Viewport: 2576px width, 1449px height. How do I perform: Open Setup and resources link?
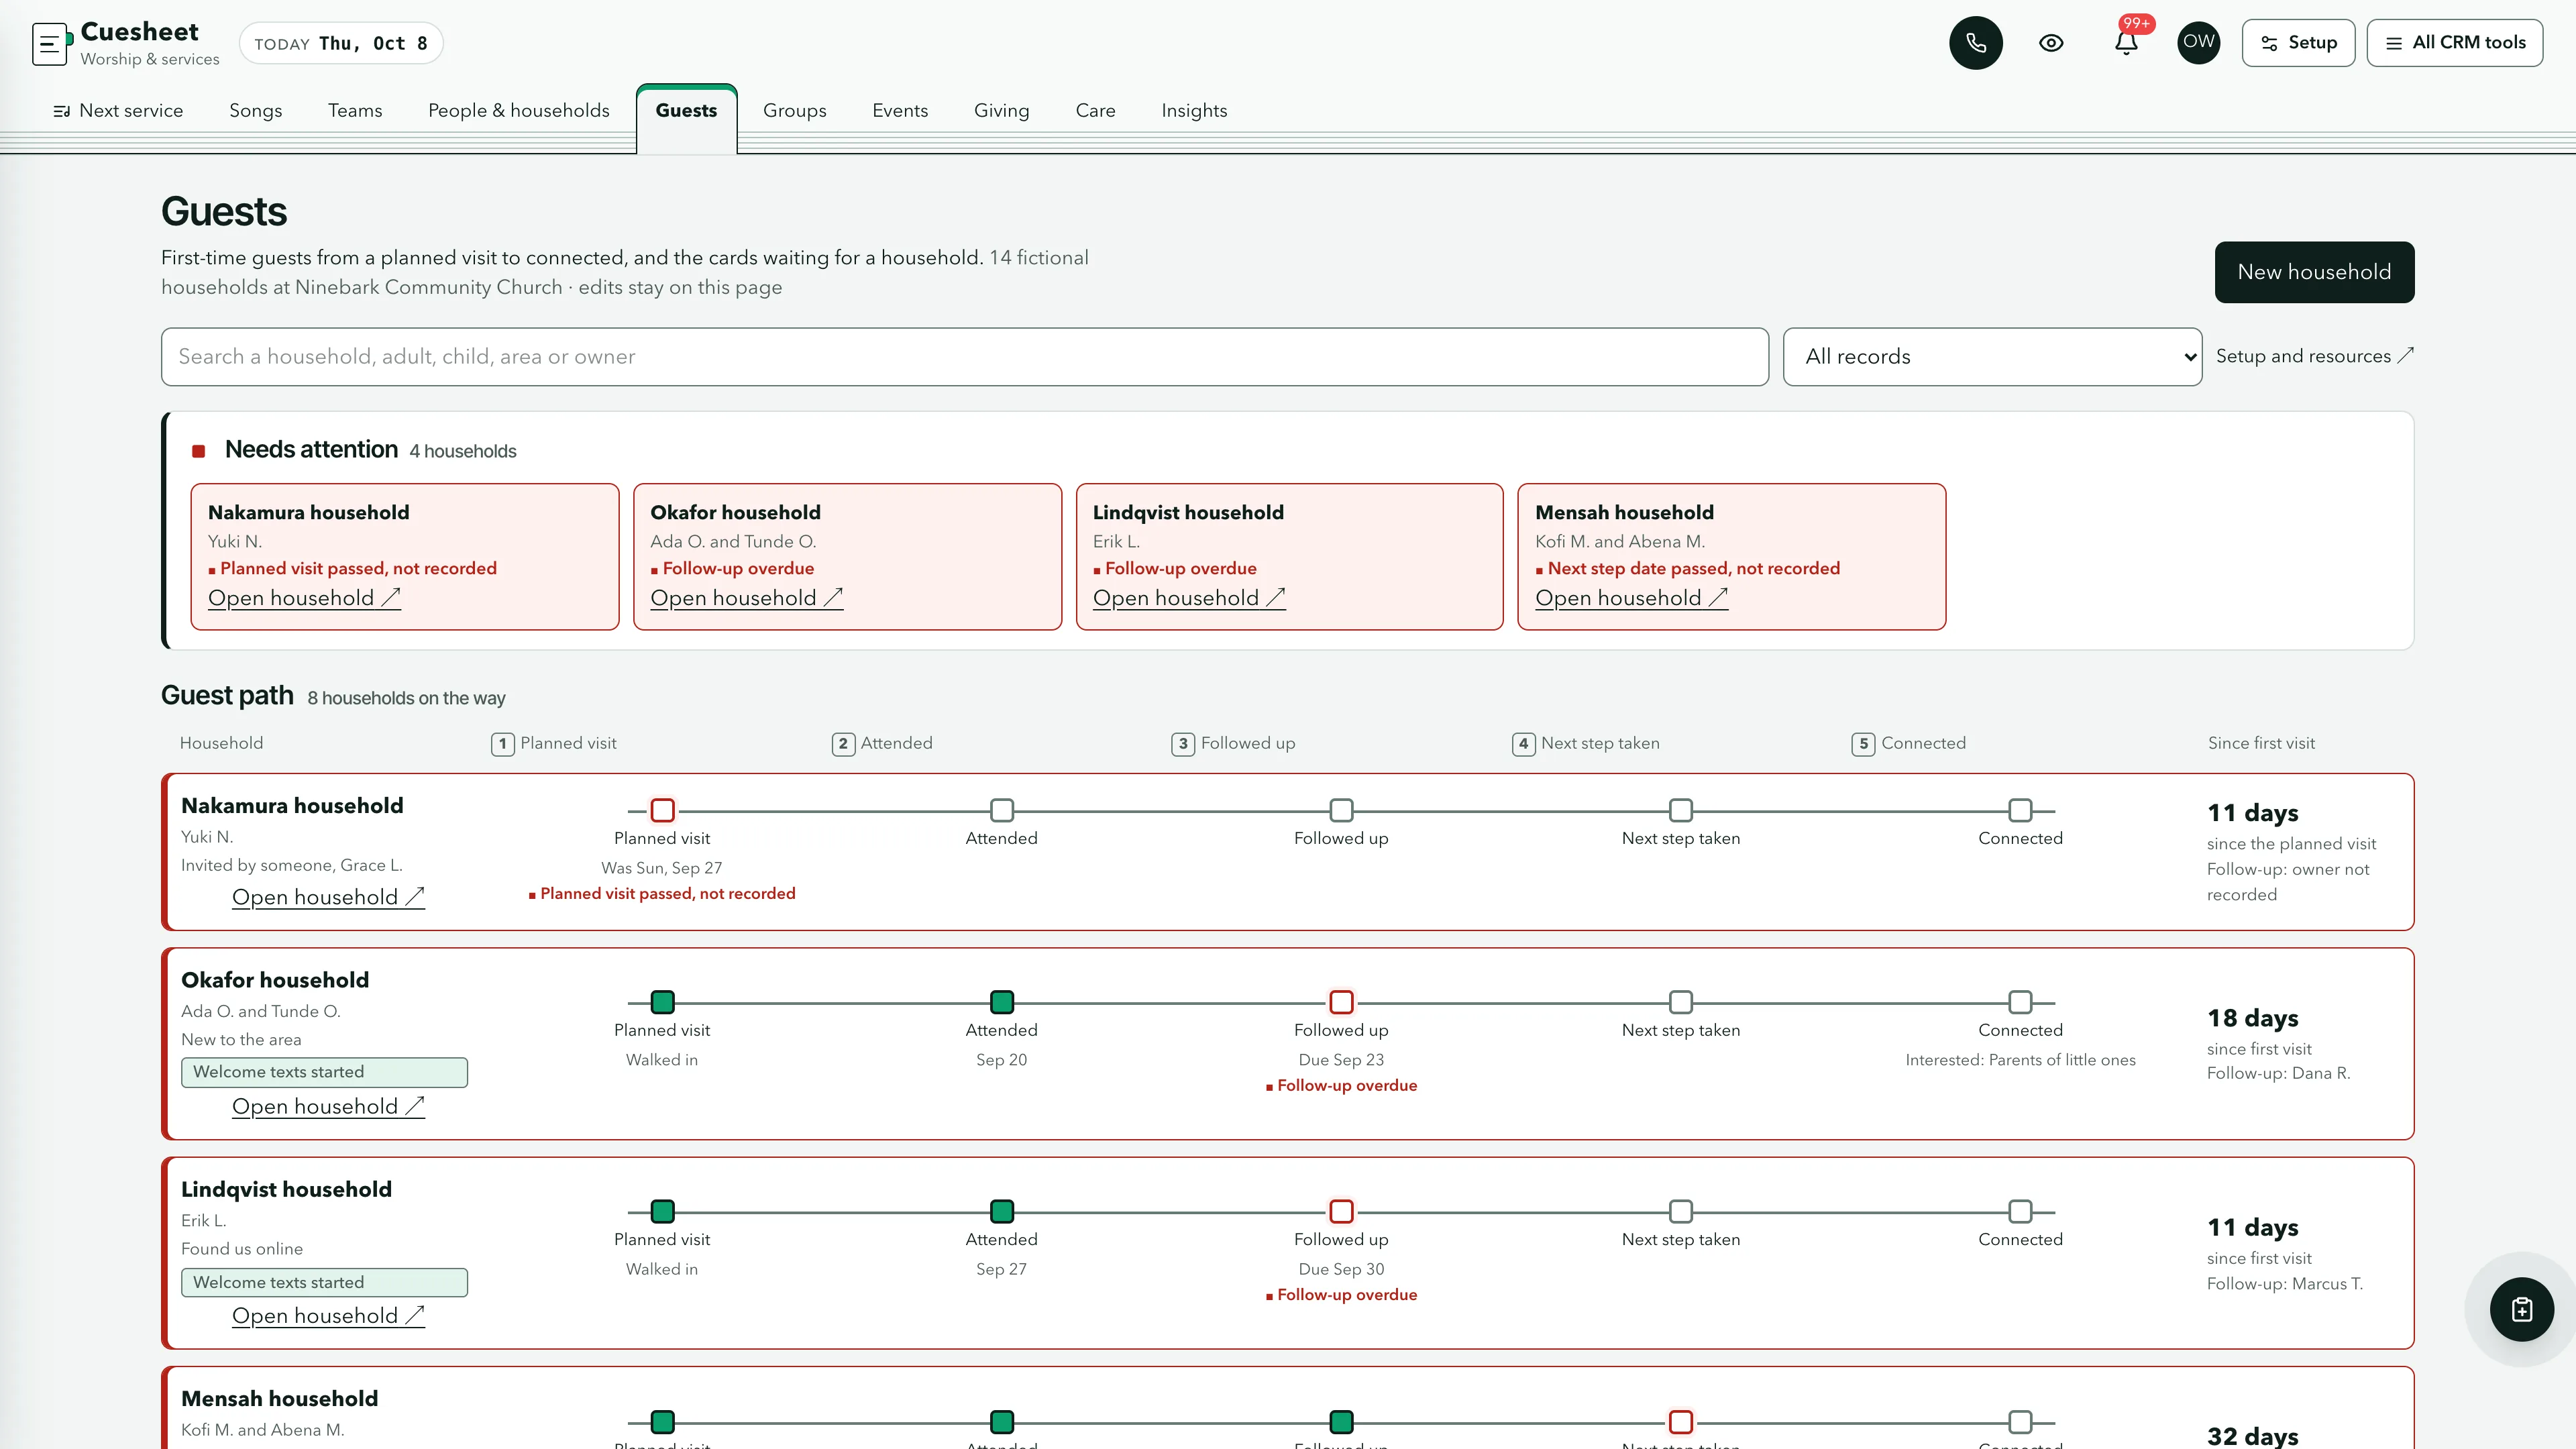coord(2314,356)
